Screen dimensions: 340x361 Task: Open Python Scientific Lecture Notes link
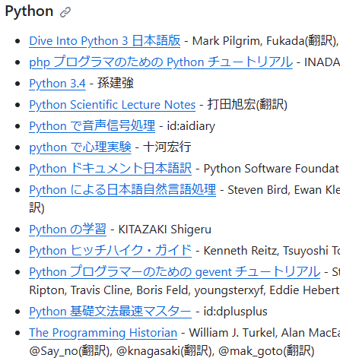(113, 105)
